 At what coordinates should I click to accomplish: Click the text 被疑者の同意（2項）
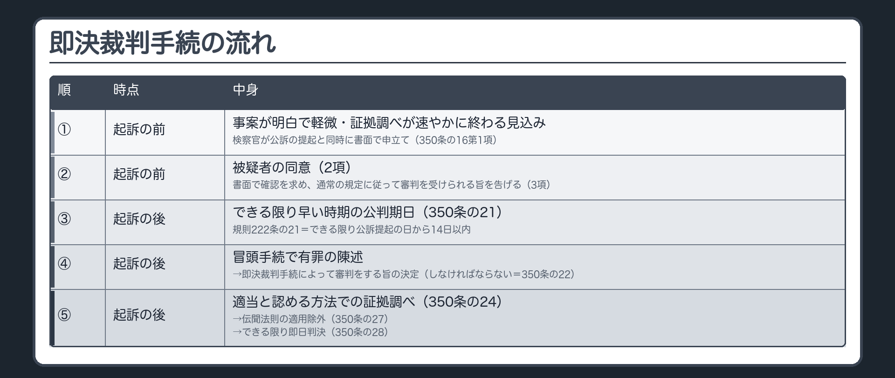292,167
